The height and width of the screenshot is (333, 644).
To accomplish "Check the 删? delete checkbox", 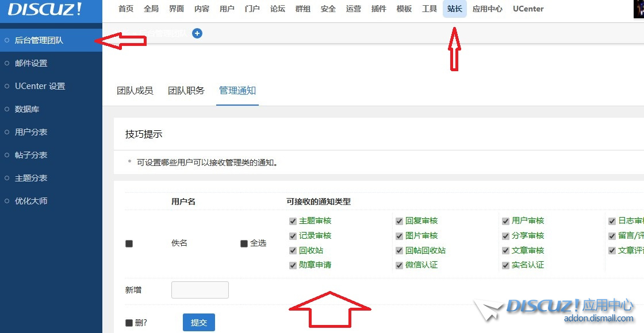I will (x=129, y=323).
